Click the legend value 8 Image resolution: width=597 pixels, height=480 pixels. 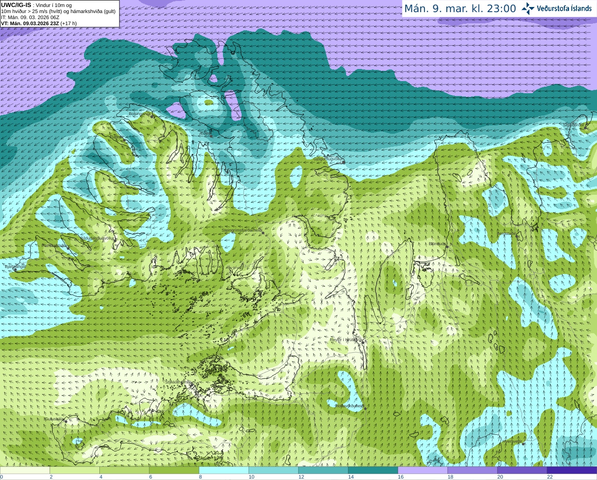[201, 477]
